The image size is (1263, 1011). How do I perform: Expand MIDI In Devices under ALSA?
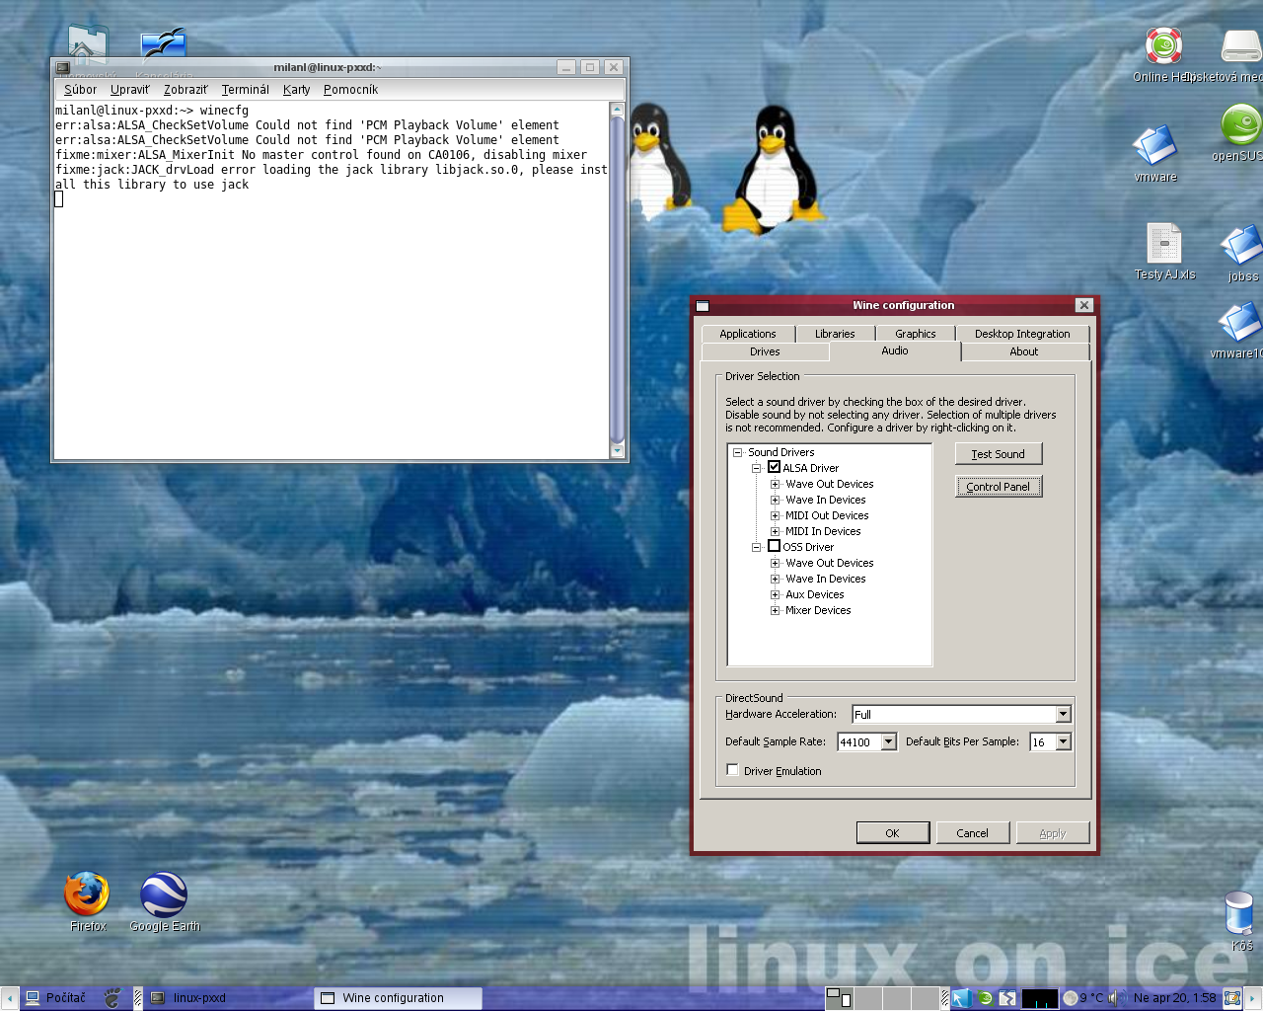pyautogui.click(x=776, y=531)
